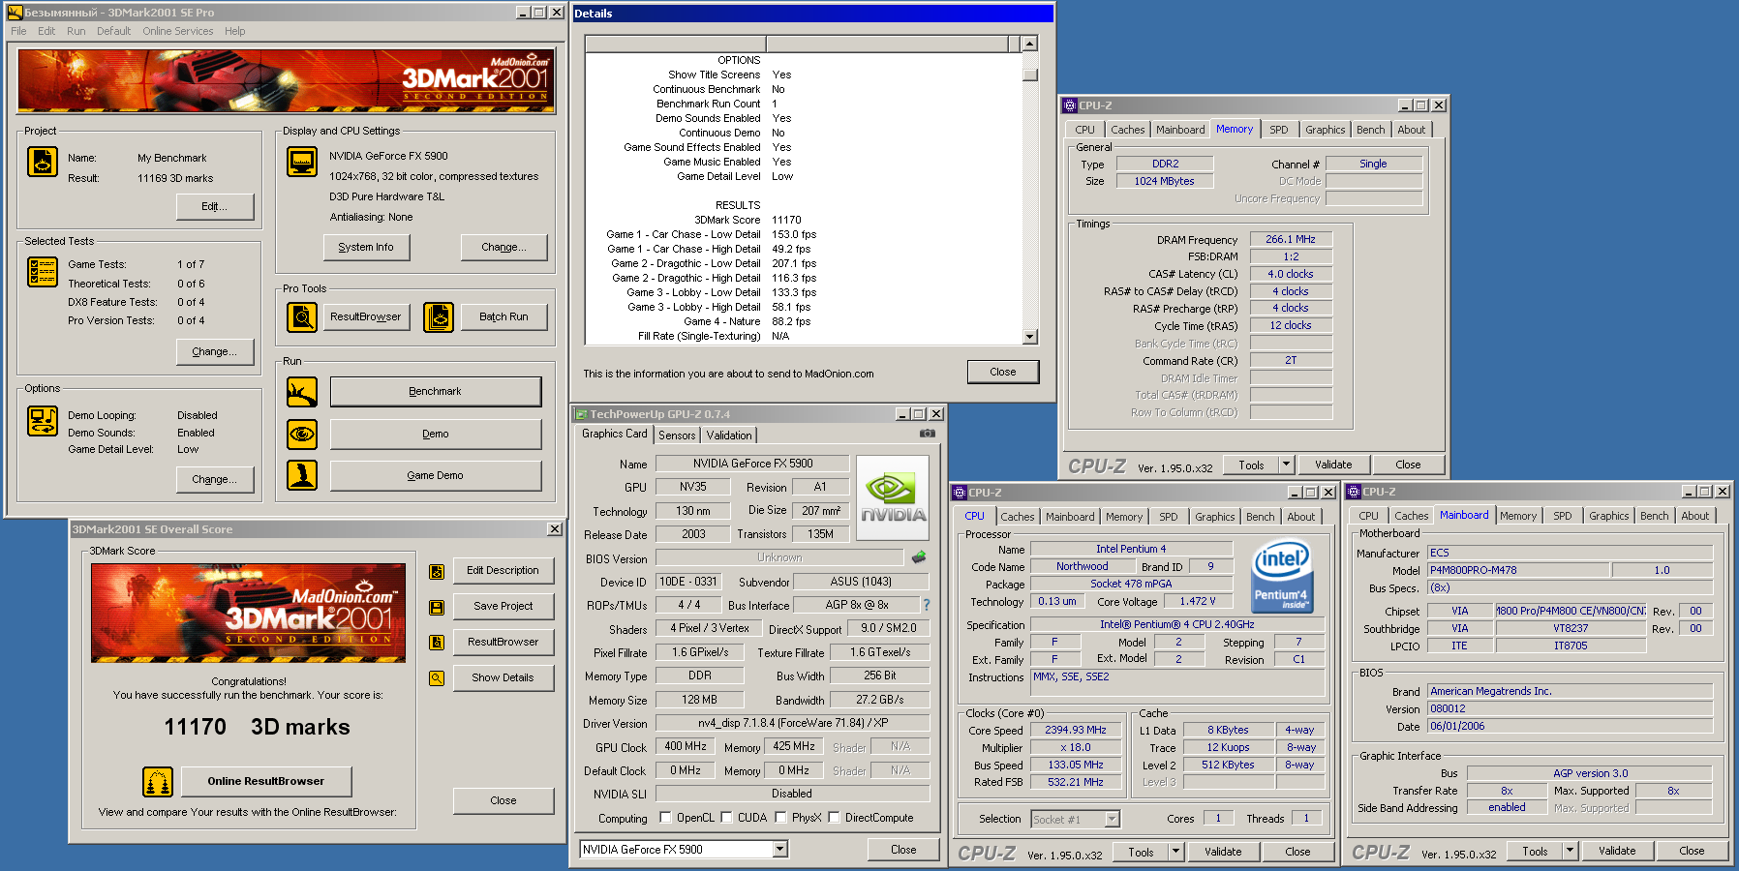
Task: Click the Online ResultBrowser icon
Action: pos(158,781)
